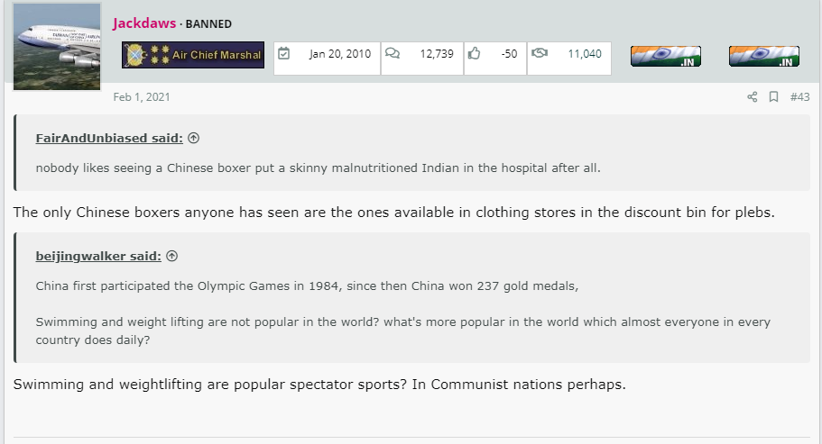The height and width of the screenshot is (444, 822).
Task: Jump to beijingwalker's original post via arrow icon
Action: click(x=172, y=257)
